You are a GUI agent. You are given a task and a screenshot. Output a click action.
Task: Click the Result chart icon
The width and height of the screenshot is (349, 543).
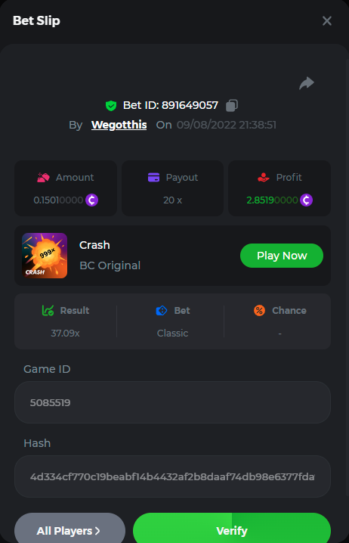(48, 310)
